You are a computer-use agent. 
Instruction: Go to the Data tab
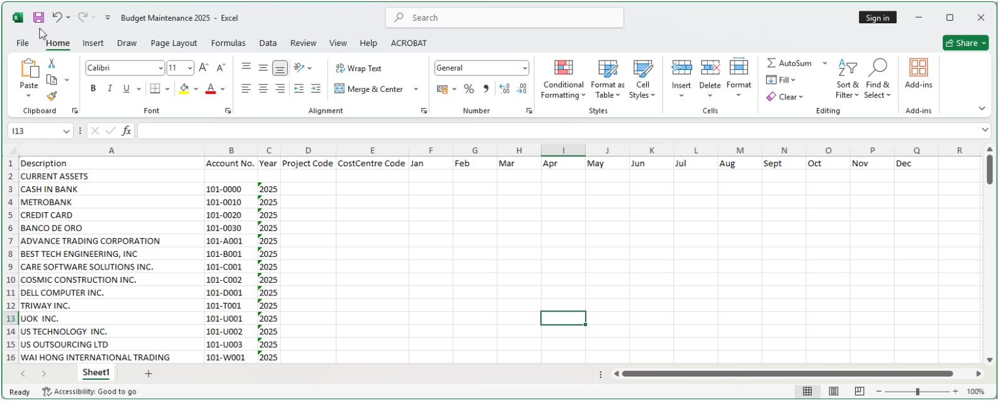pos(268,43)
